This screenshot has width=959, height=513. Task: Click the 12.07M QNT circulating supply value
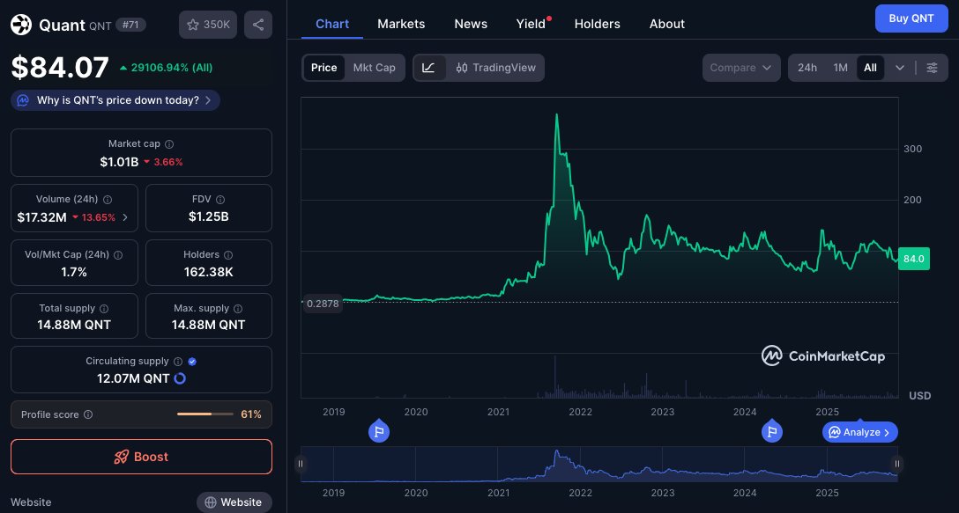point(133,378)
